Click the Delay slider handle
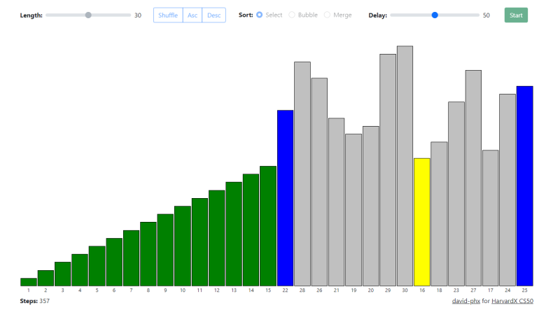This screenshot has width=560, height=315. coord(435,15)
